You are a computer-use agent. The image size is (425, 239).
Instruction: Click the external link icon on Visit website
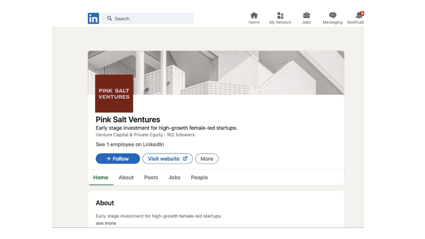coord(185,158)
